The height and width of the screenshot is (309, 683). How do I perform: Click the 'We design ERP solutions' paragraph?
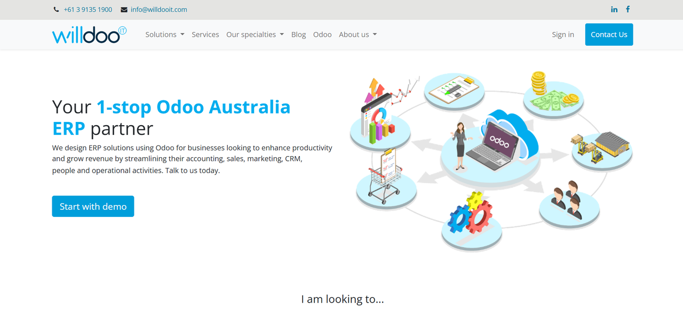[x=192, y=159]
